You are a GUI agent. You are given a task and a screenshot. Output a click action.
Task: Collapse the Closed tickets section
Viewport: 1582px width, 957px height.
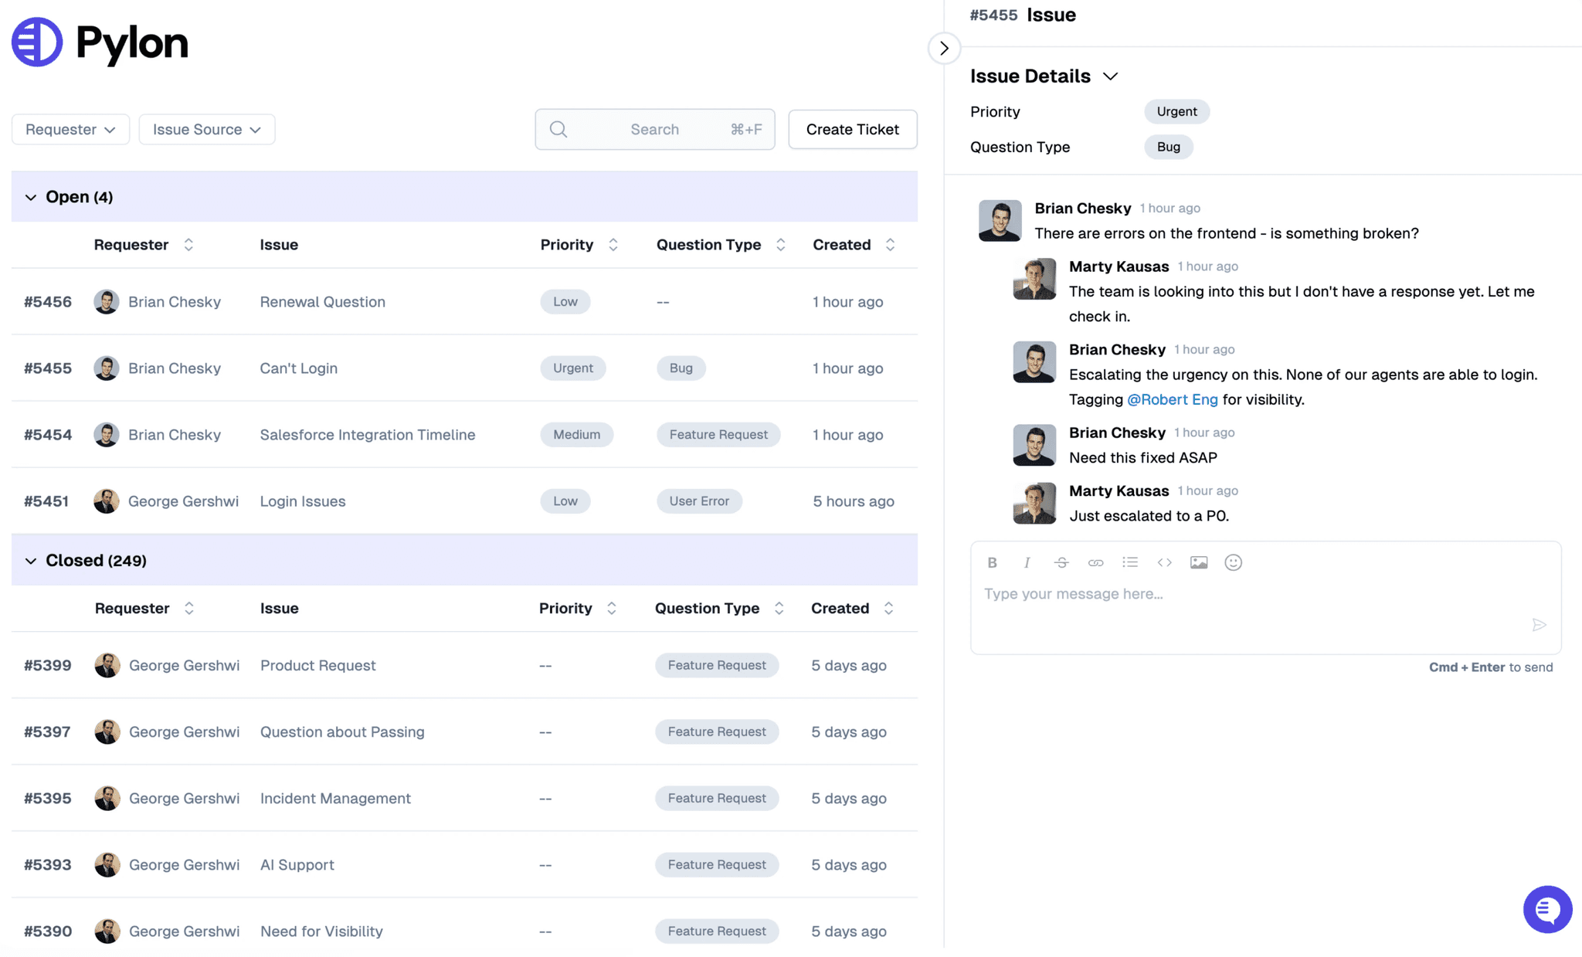(31, 561)
